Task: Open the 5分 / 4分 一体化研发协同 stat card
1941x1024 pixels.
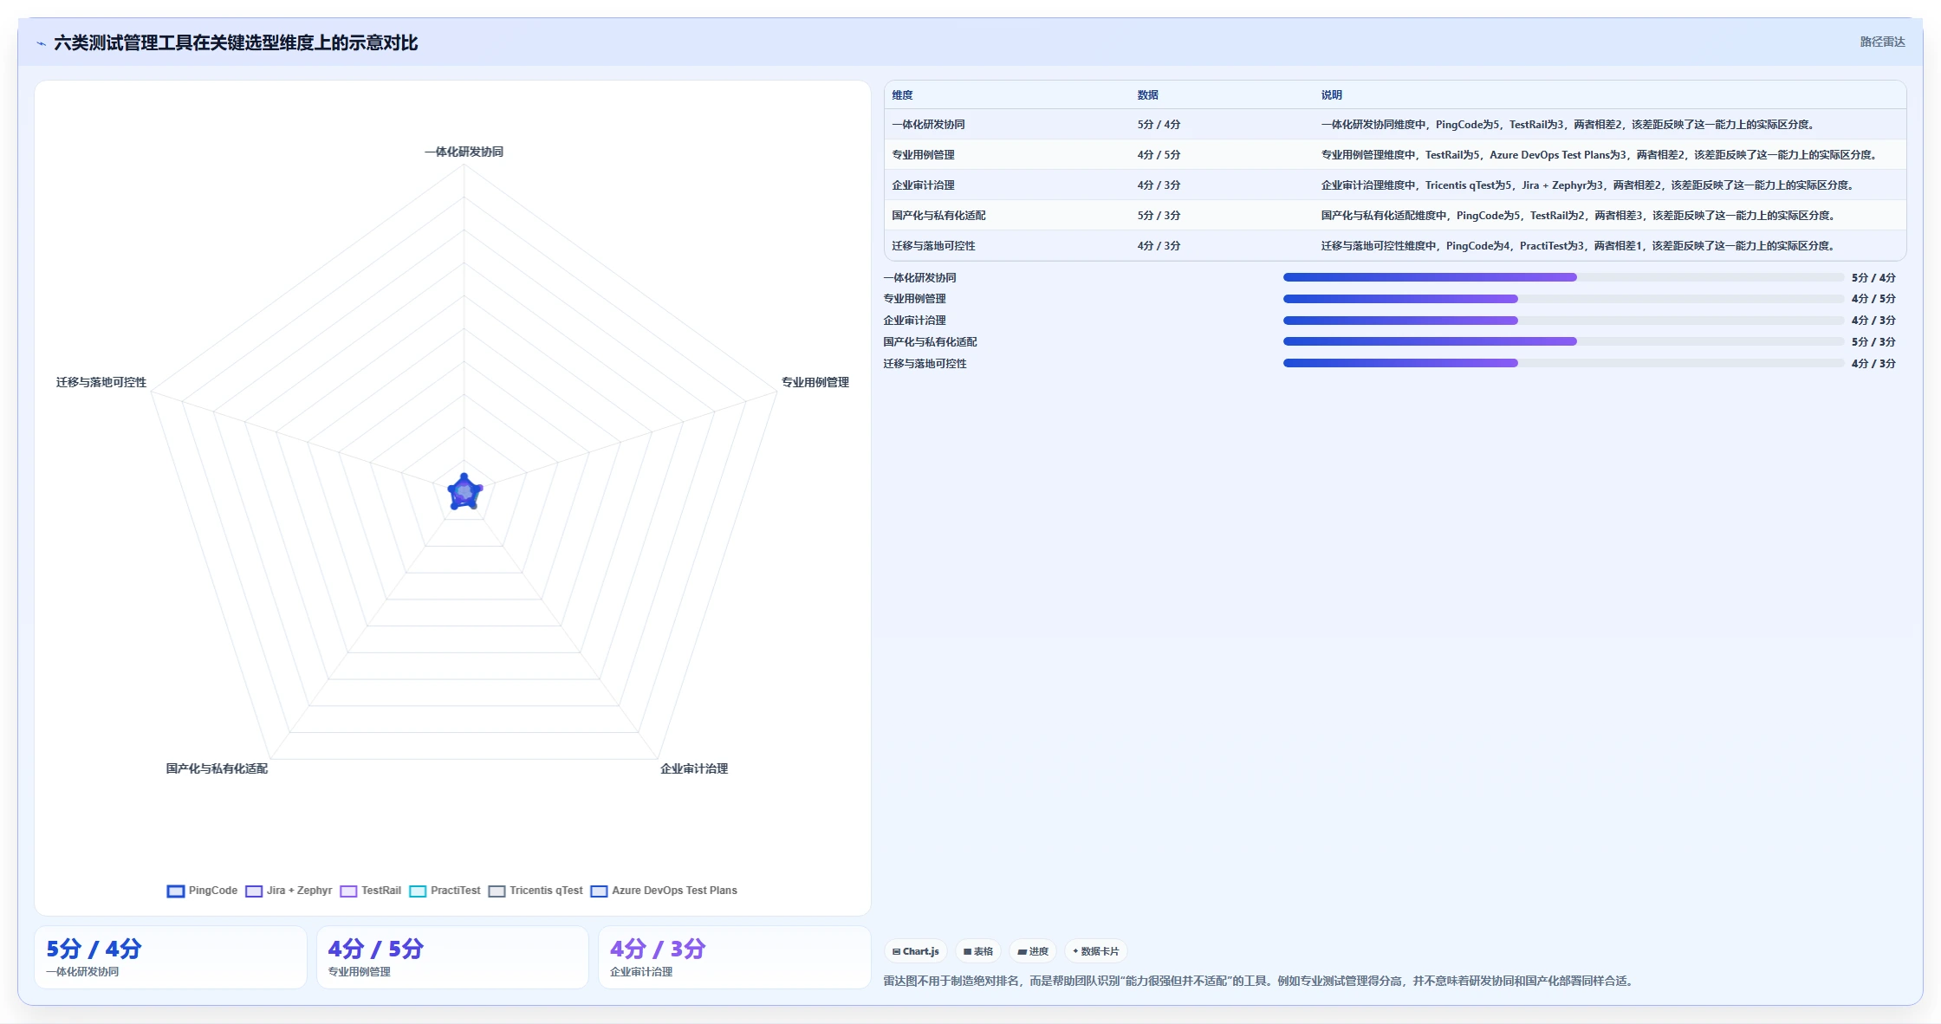Action: click(x=171, y=957)
